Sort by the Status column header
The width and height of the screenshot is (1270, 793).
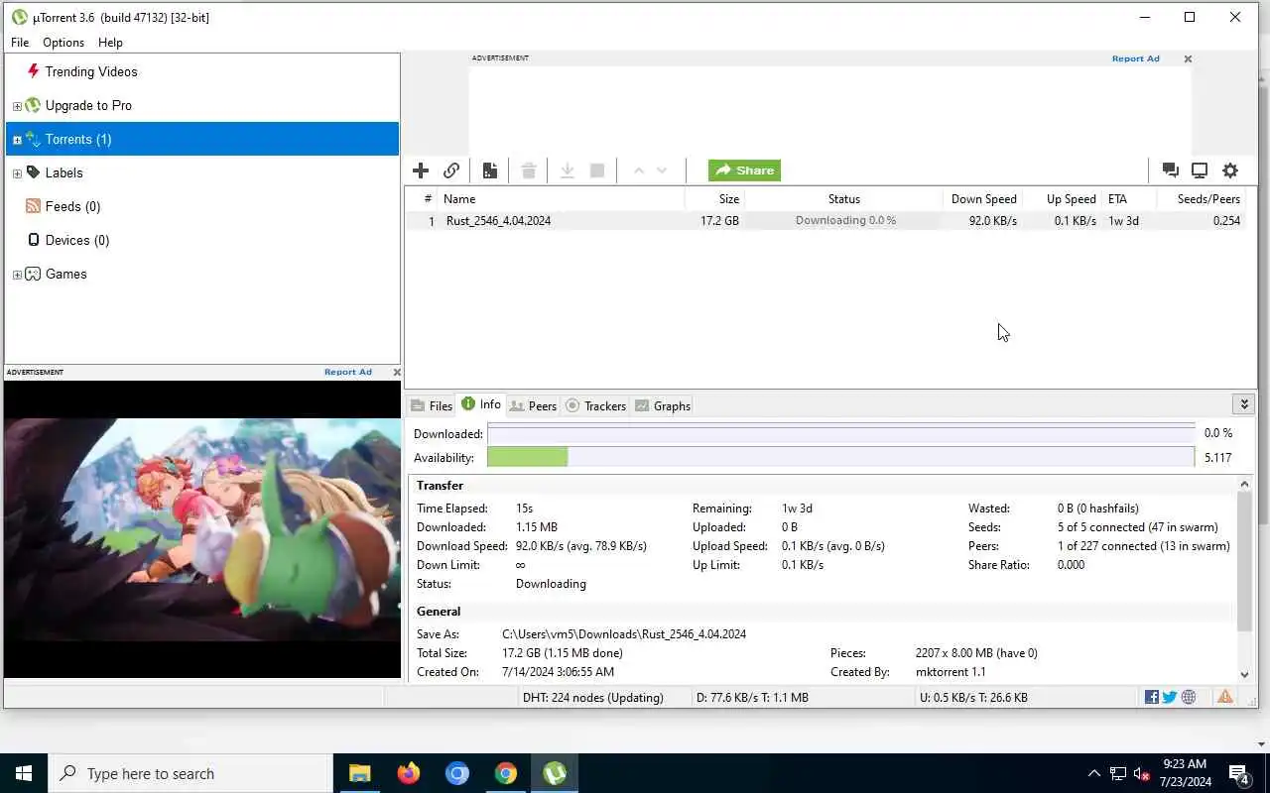(x=844, y=199)
